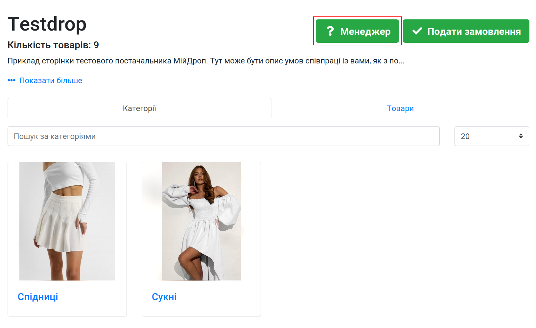The height and width of the screenshot is (328, 536).
Task: Switch to the Категорії tab
Action: [x=139, y=108]
